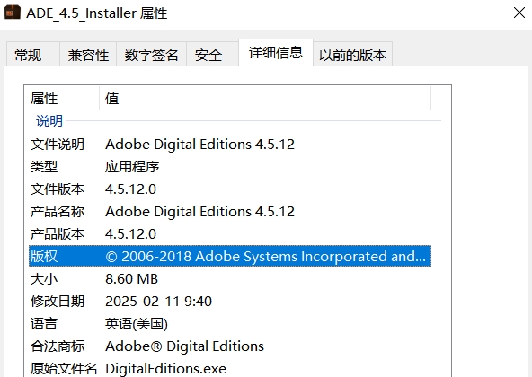Click the trademark value Adobe® Digital Editions
Screen dimensions: 532x377
click(184, 346)
